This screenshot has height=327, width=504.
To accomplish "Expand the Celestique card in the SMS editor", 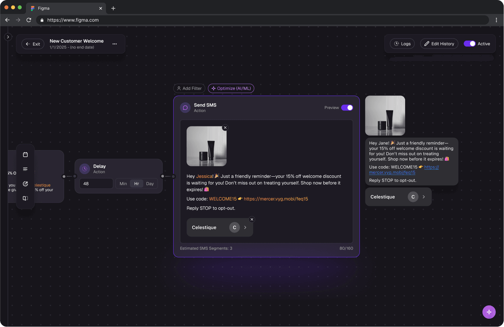I will pos(245,227).
